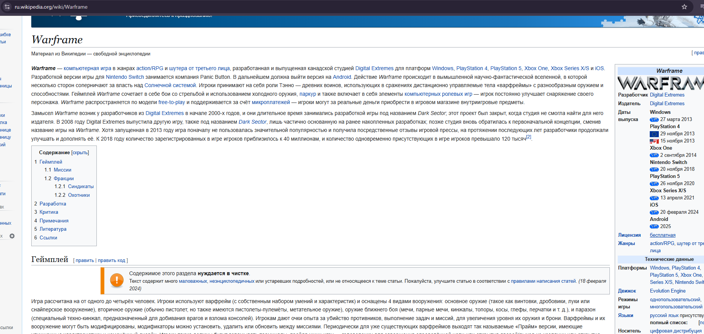Viewport: 704px width, 334px height.
Task: Select the 'Технические данные' infobox header text
Action: [x=669, y=259]
